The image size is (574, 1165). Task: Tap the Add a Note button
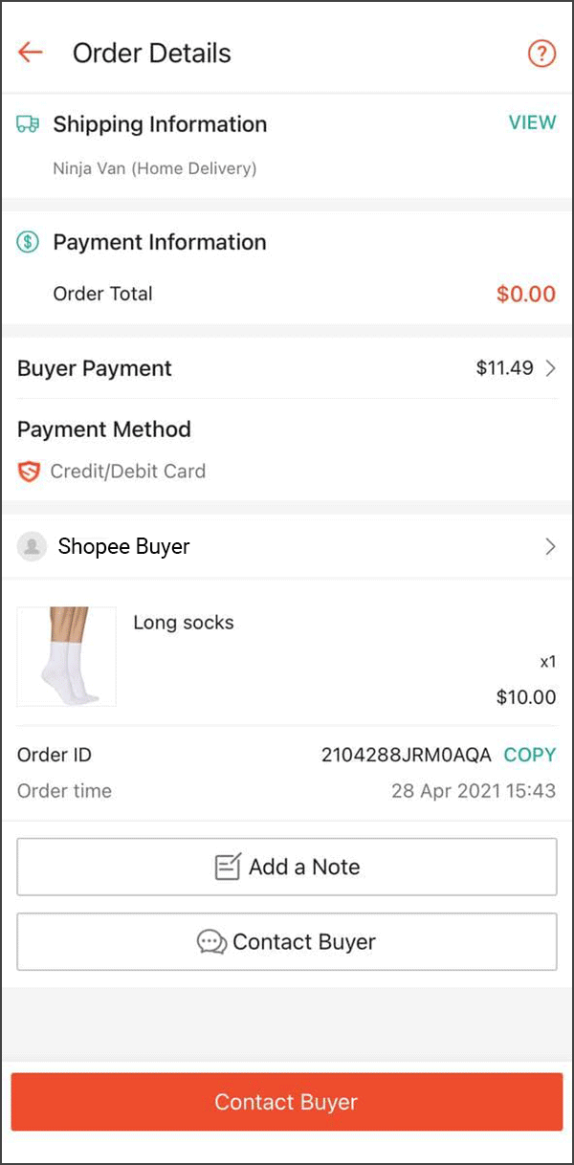[287, 866]
